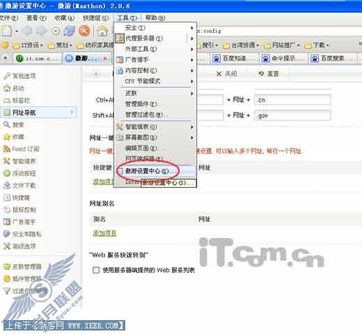Click 添加项目 link under 网址别名
This screenshot has width=362, height=334.
tap(104, 233)
